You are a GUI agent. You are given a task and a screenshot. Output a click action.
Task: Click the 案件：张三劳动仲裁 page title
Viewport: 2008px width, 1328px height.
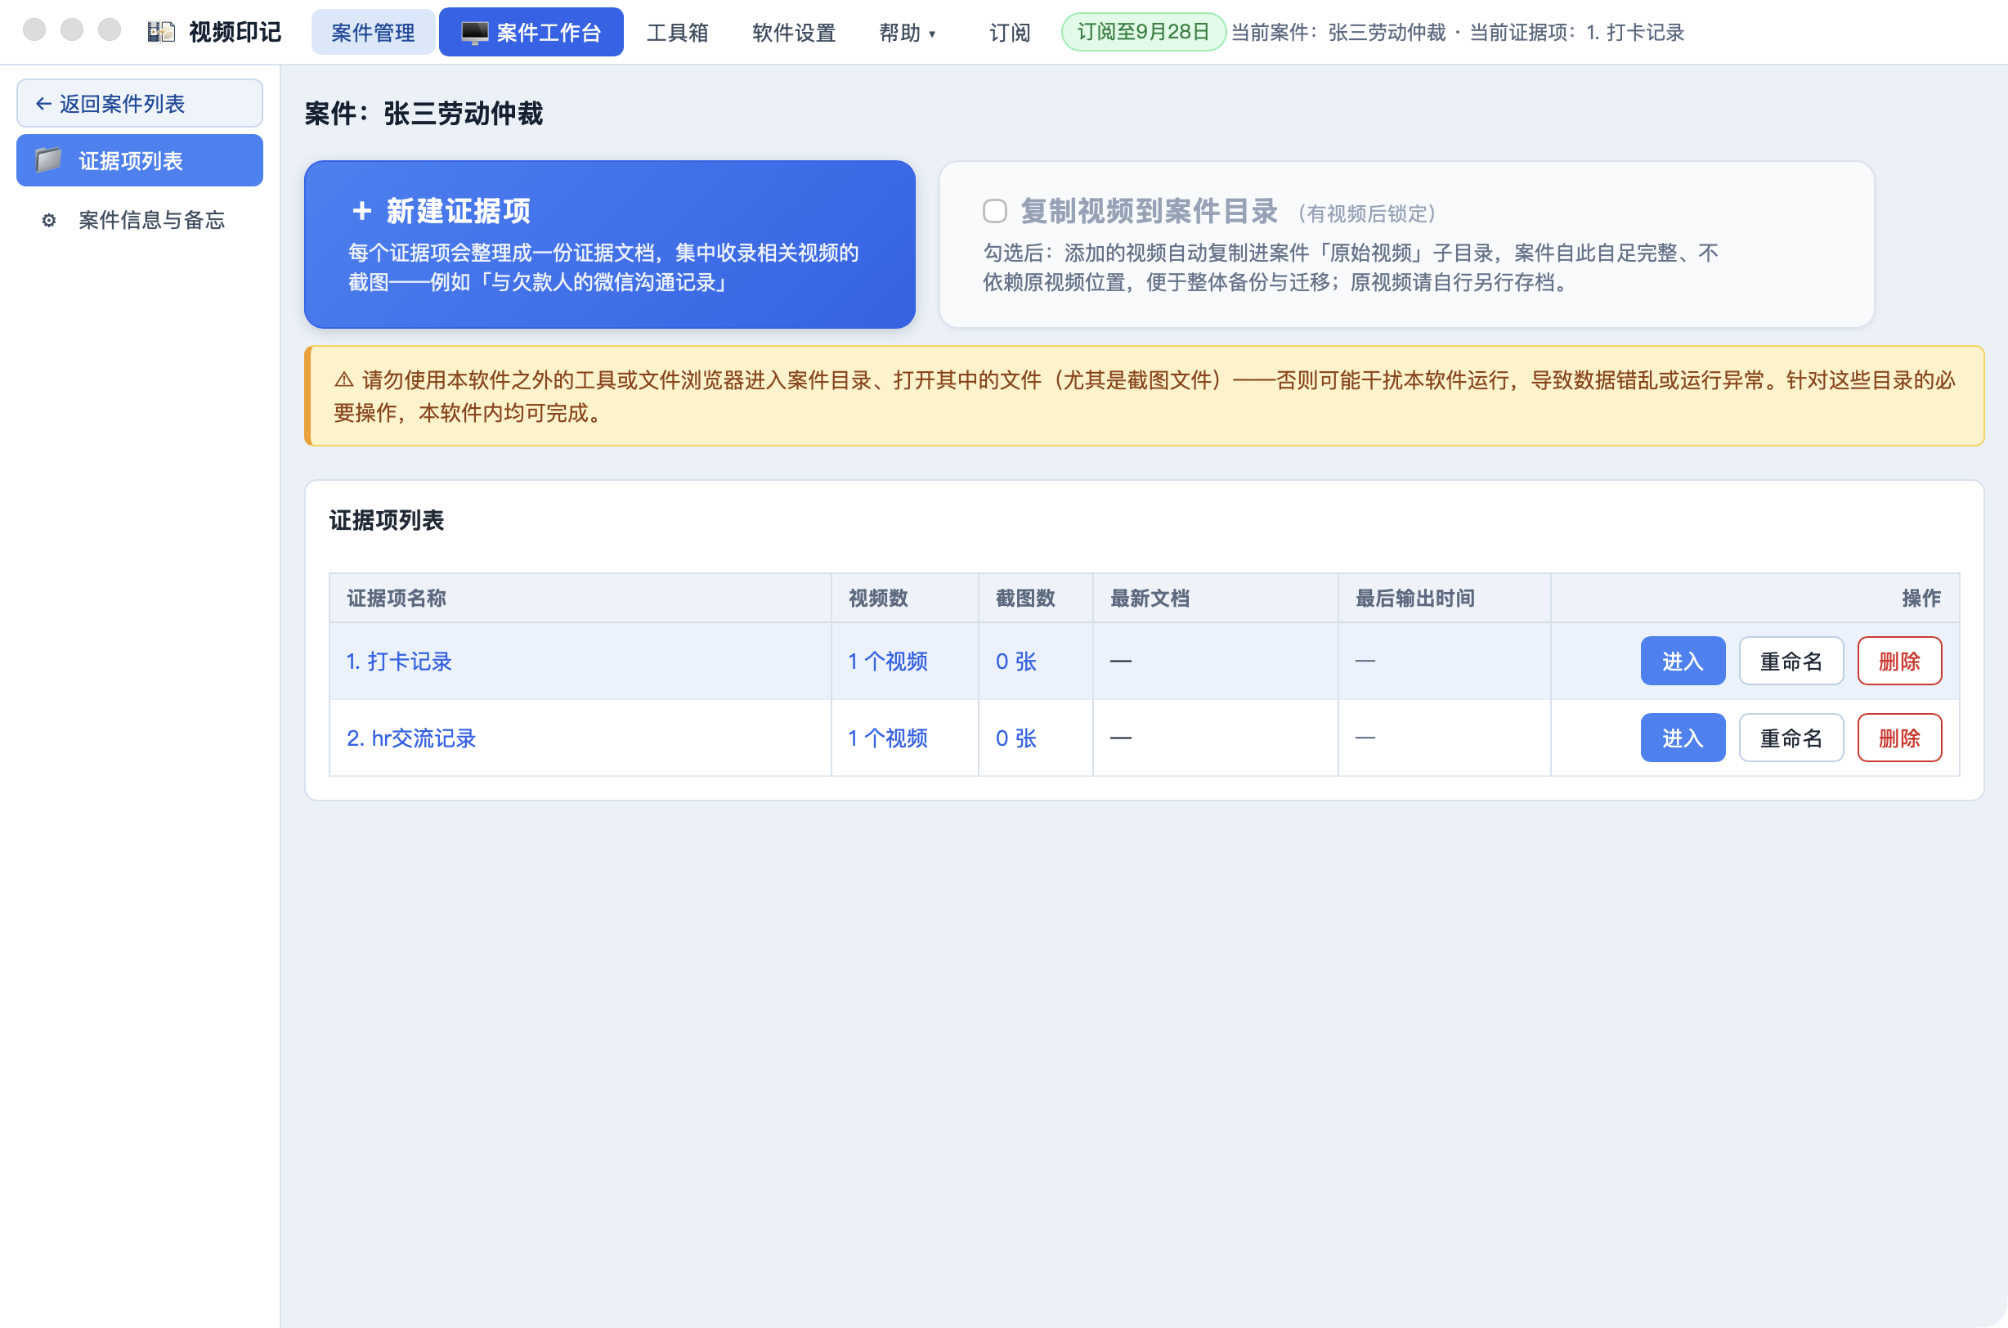click(424, 114)
